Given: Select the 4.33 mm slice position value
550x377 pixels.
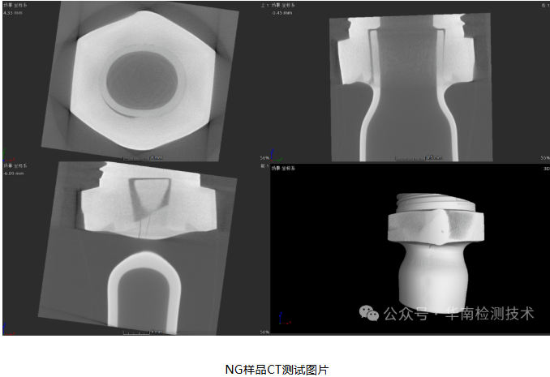Looking at the screenshot, I should tap(13, 13).
